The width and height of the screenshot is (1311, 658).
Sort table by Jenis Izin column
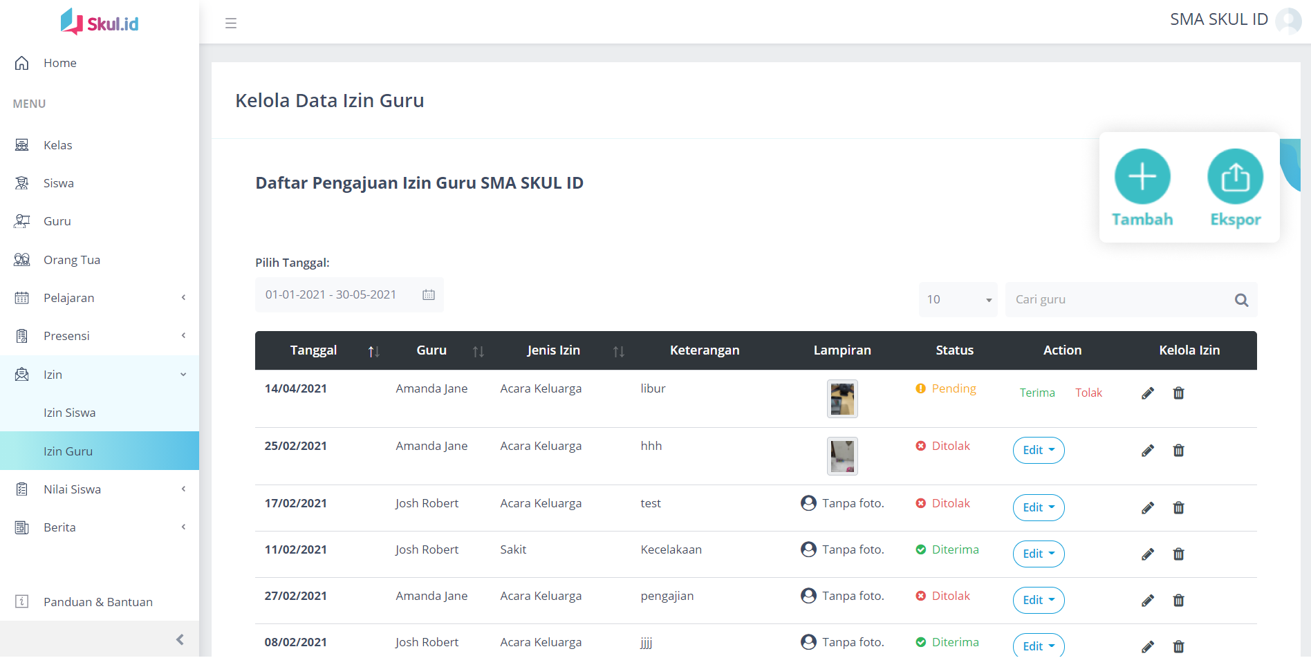point(618,351)
